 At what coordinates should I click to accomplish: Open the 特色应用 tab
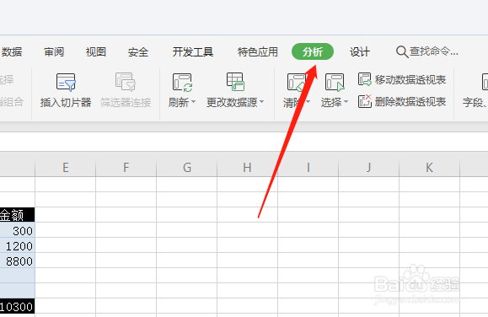point(258,51)
